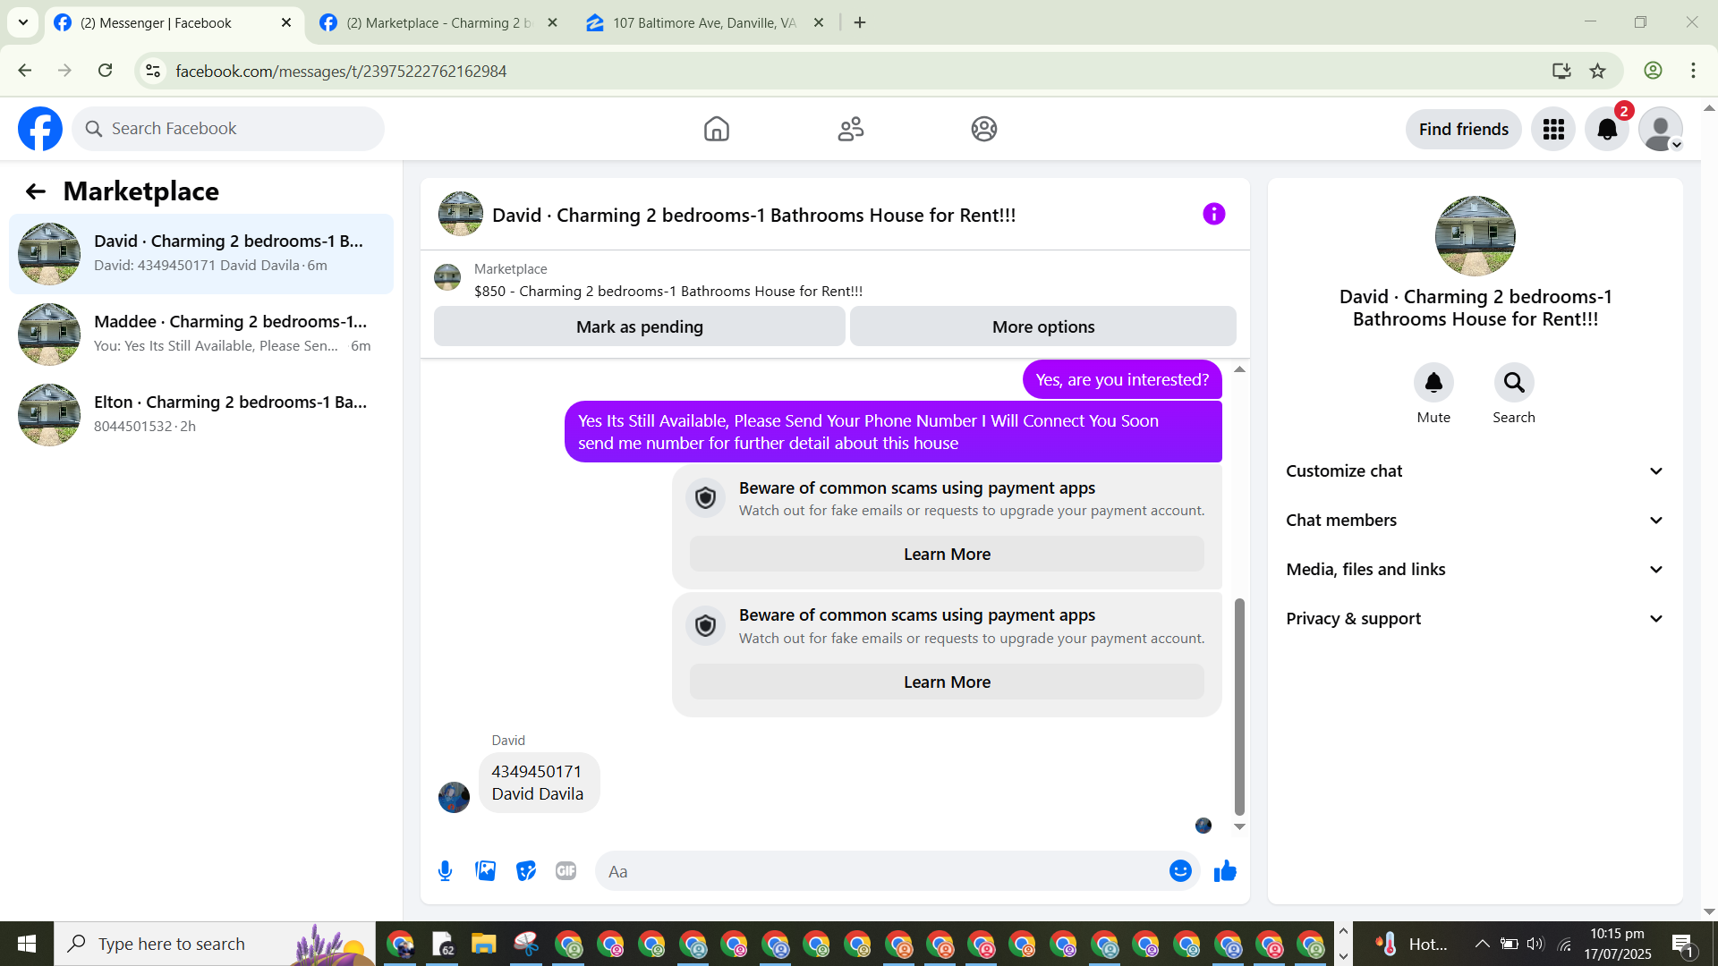Open the battery icon in system tray
This screenshot has width=1718, height=966.
(x=1509, y=944)
